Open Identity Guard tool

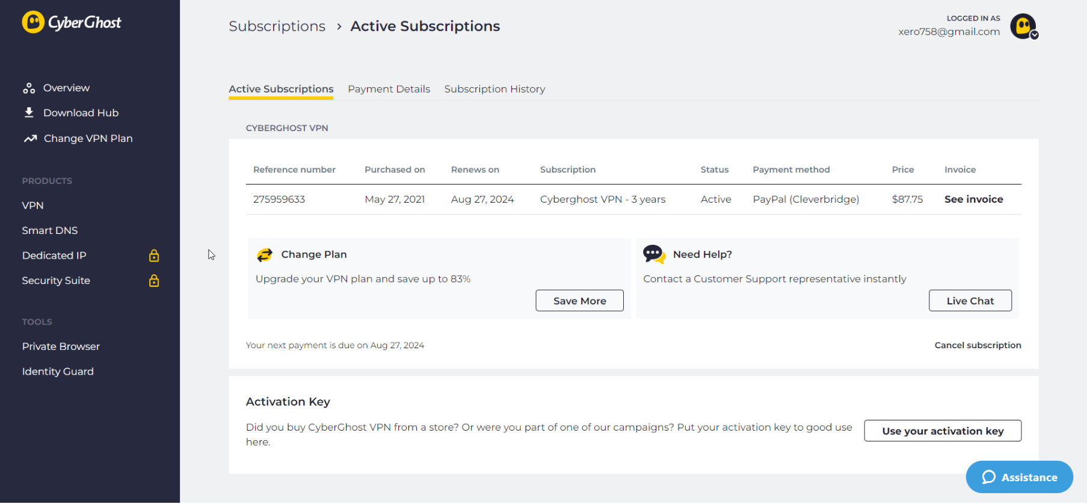58,372
